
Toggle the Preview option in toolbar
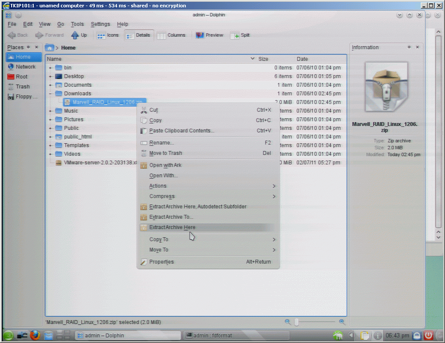click(x=210, y=35)
